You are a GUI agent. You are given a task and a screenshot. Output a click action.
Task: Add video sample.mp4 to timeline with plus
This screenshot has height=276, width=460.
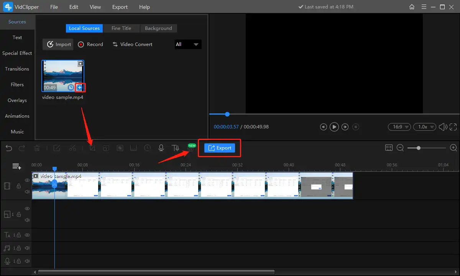pos(80,88)
